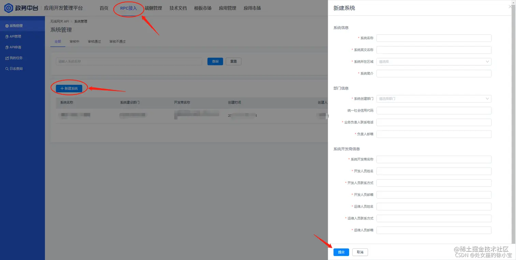Expand the 系统所在区域 dropdown

[434, 62]
